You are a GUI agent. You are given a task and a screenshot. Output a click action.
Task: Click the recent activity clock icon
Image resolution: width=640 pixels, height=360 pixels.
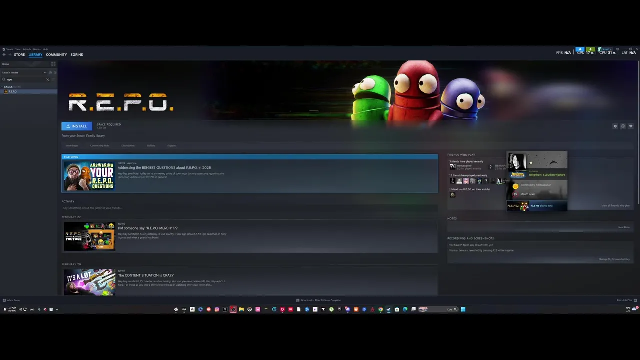(50, 73)
